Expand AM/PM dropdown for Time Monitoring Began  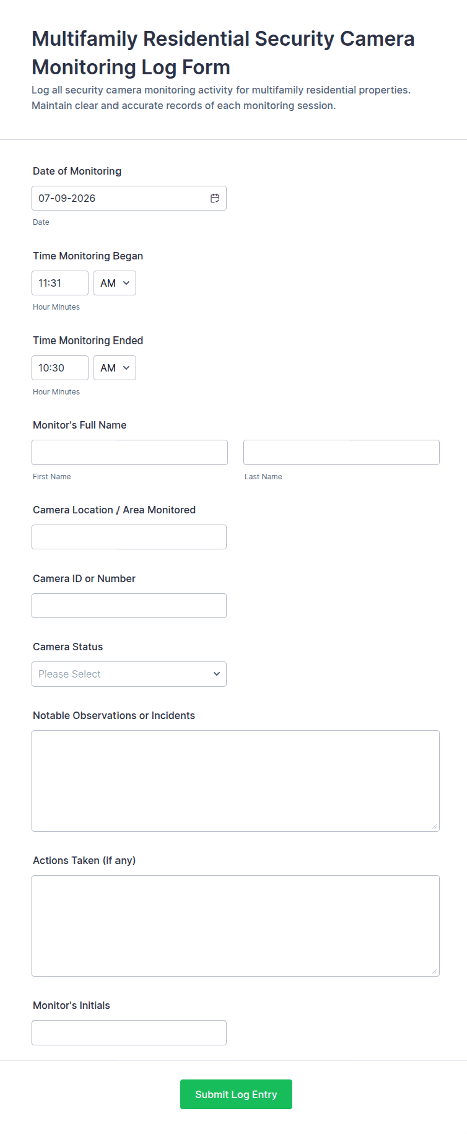[x=114, y=283]
